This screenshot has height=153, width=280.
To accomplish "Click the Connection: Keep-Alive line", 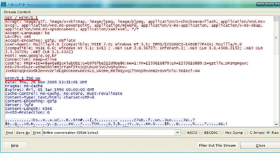I will tap(31, 59).
